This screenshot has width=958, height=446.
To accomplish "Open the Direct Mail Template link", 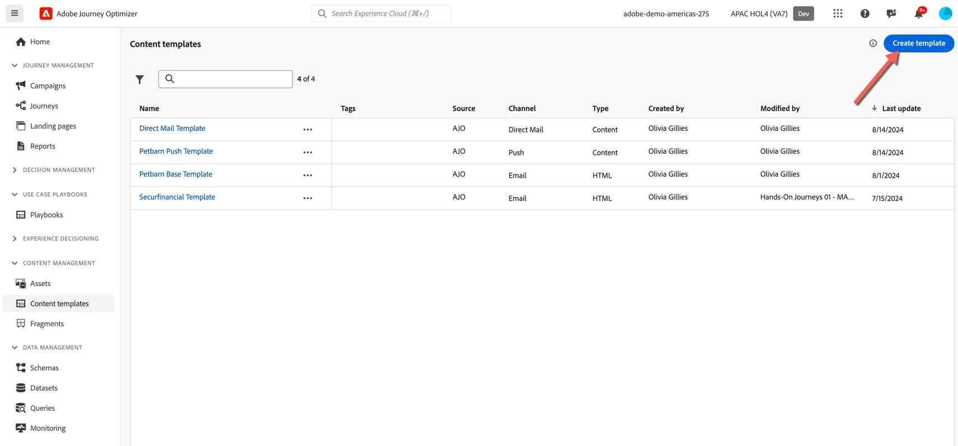I will (172, 129).
